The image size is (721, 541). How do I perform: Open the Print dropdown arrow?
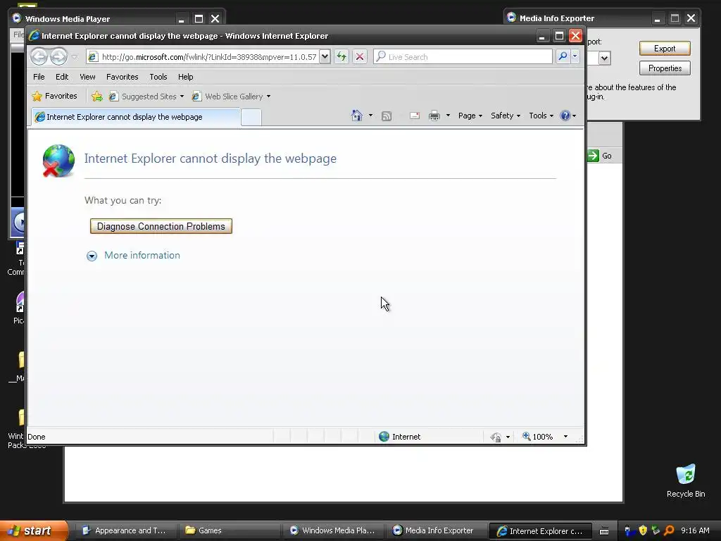tap(448, 116)
